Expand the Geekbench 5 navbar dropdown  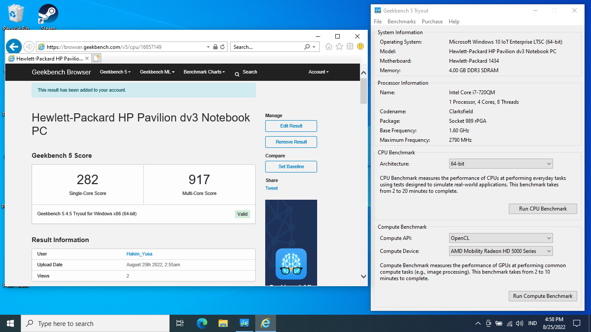pyautogui.click(x=115, y=72)
